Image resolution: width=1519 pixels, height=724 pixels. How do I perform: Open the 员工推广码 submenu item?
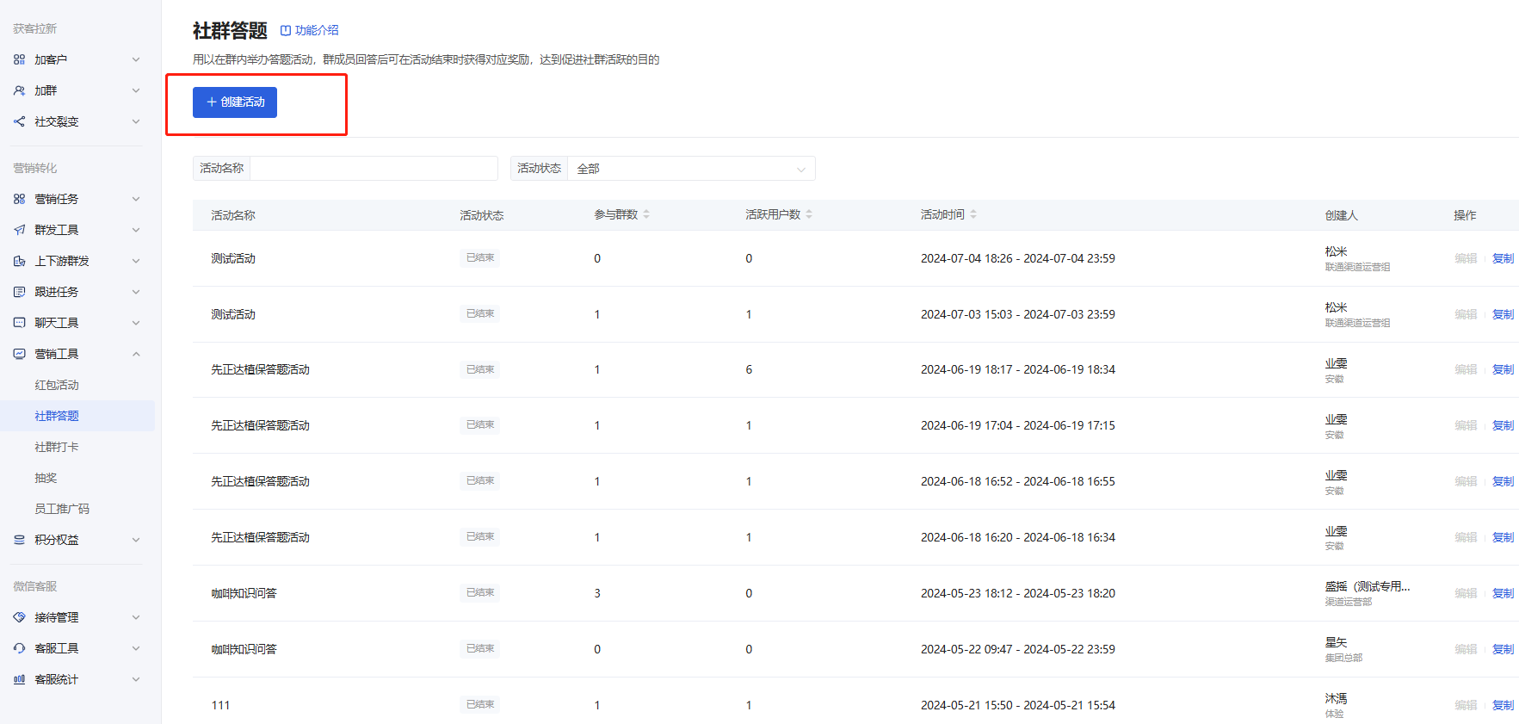62,509
